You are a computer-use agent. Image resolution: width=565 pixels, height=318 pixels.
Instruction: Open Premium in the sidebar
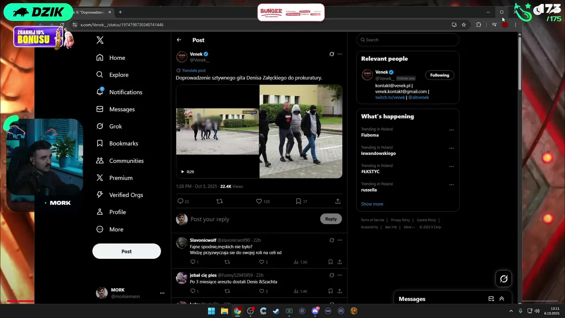(114, 178)
